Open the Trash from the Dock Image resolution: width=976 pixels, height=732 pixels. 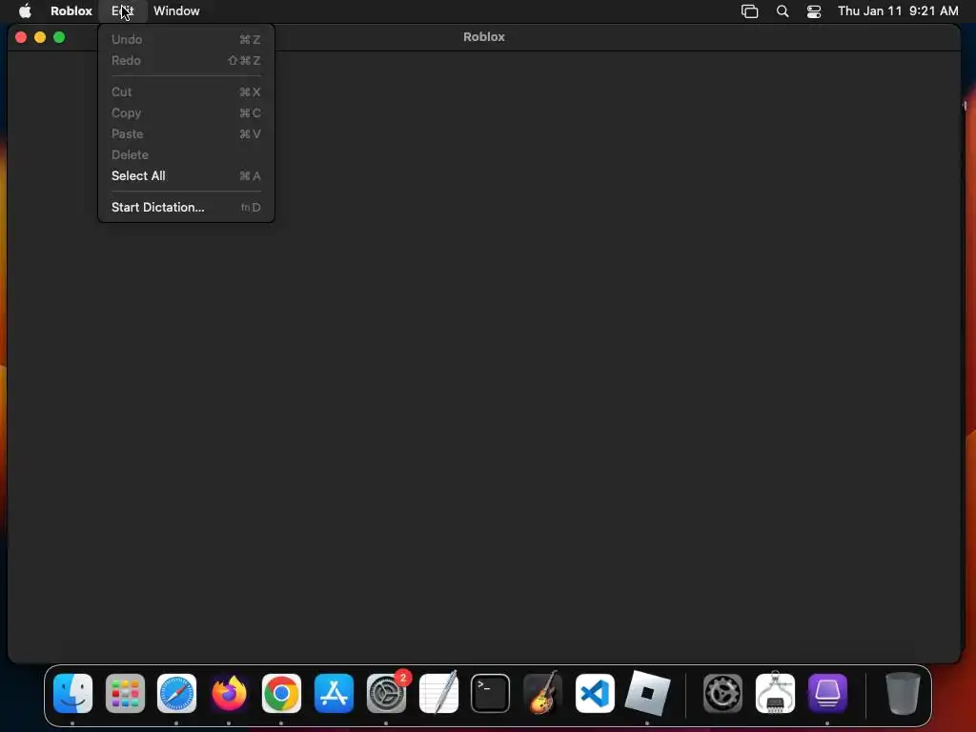pos(903,693)
